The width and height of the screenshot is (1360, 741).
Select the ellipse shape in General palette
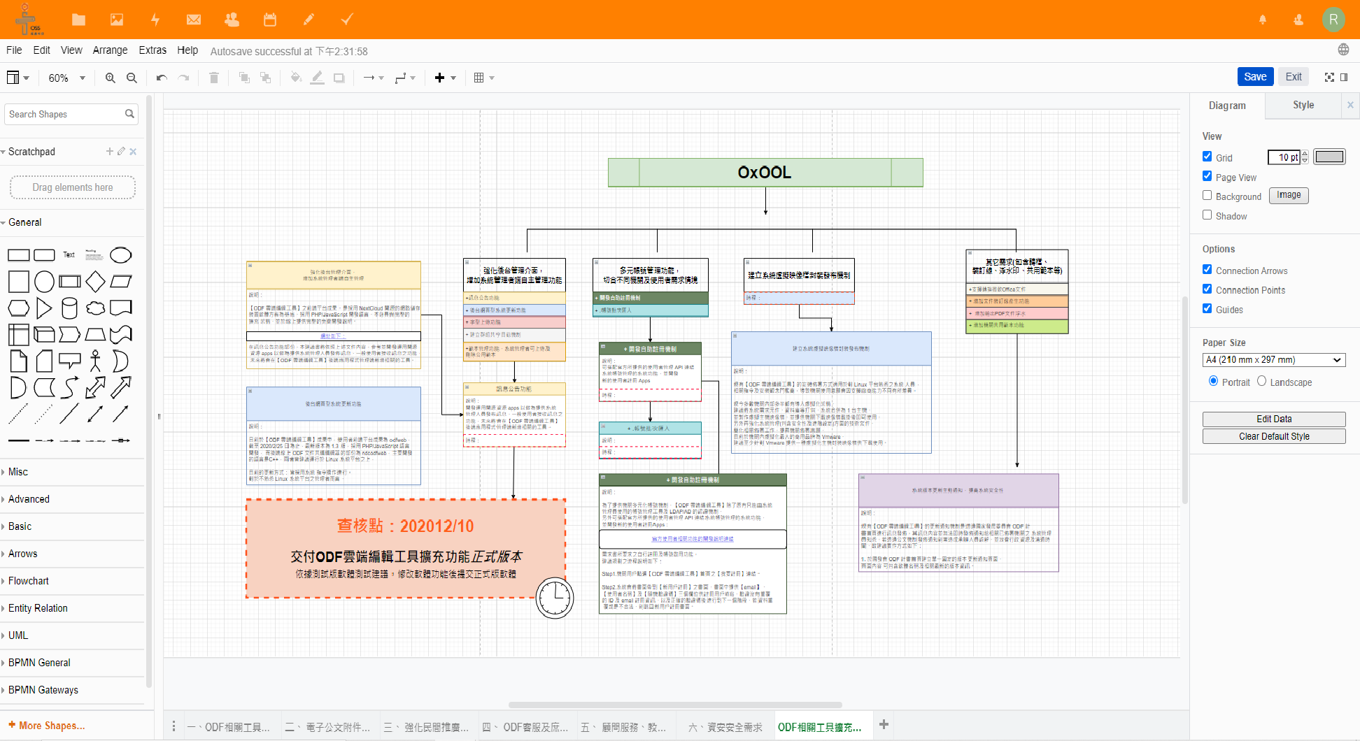(x=121, y=255)
